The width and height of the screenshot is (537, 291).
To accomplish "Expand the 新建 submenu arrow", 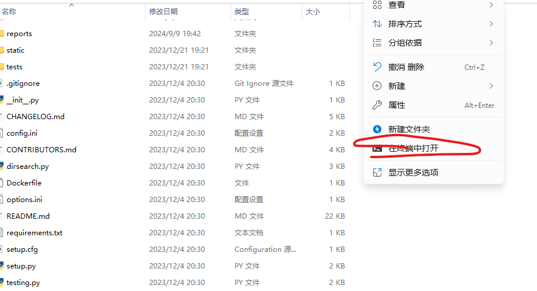I will 491,86.
